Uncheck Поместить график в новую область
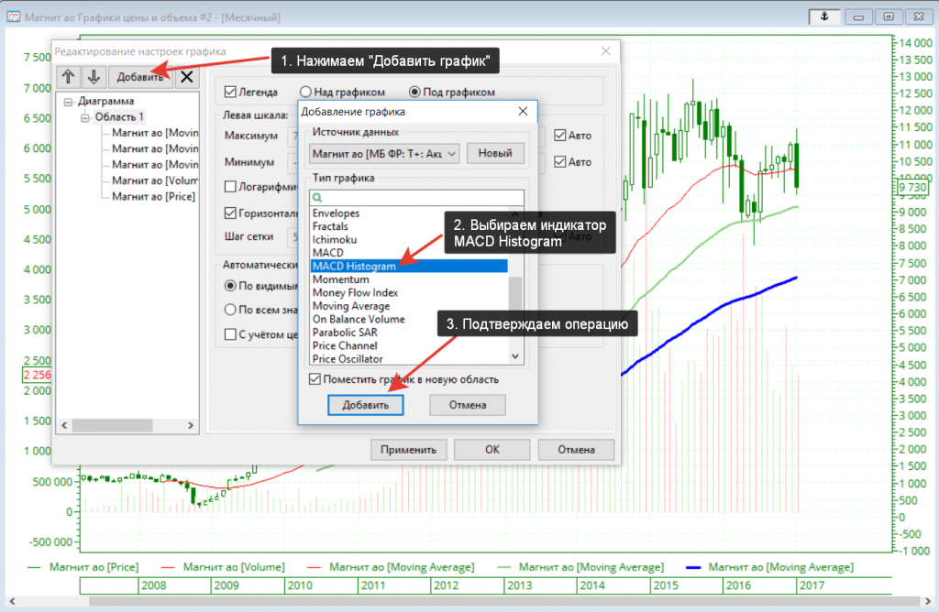The image size is (939, 612). (x=315, y=379)
